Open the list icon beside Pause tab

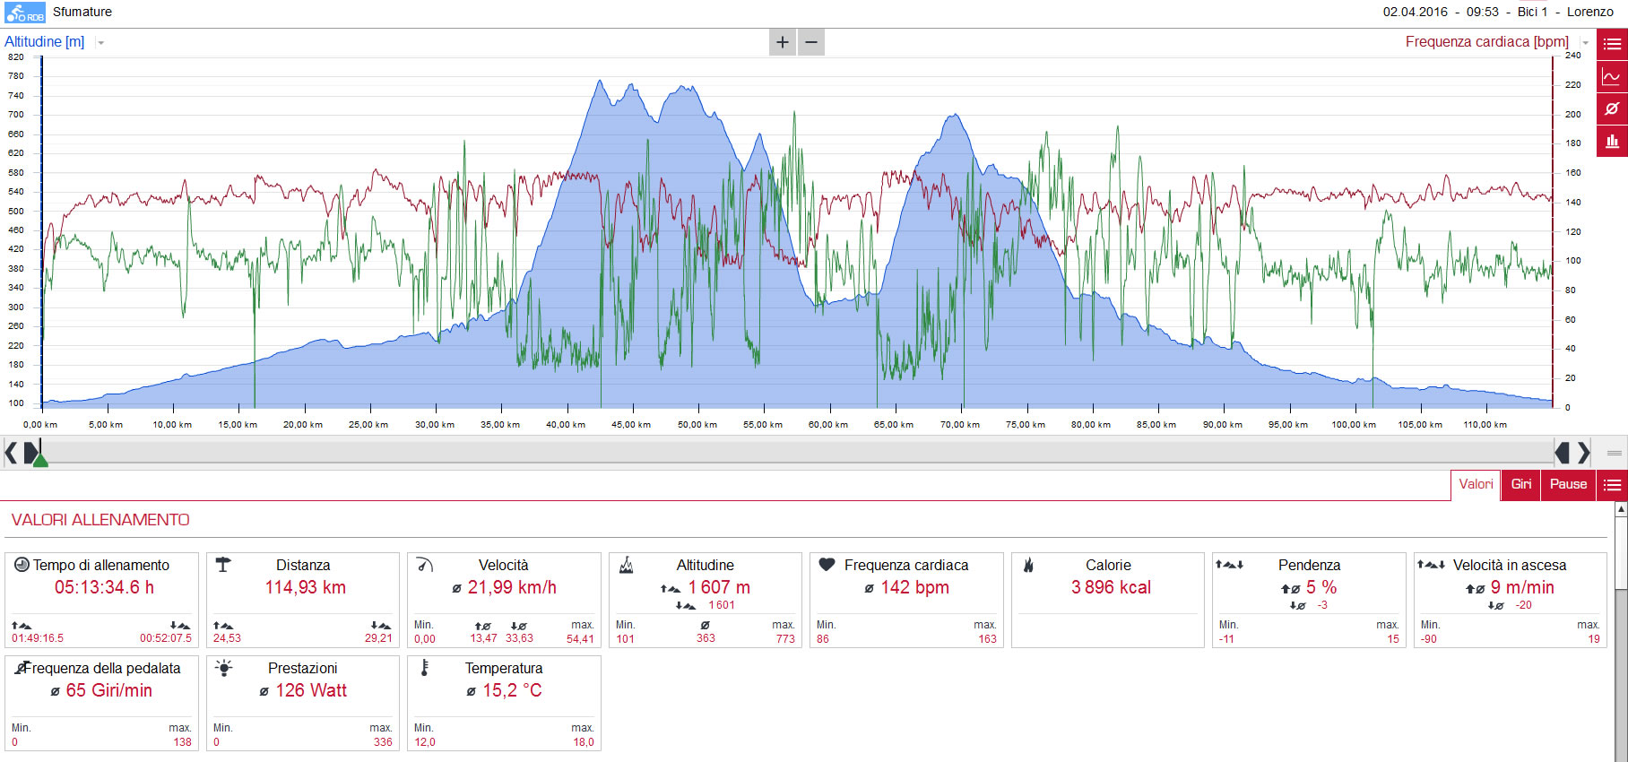(1612, 485)
